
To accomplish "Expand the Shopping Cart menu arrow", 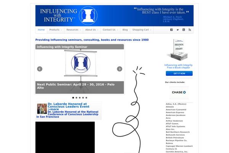I will (151, 30).
